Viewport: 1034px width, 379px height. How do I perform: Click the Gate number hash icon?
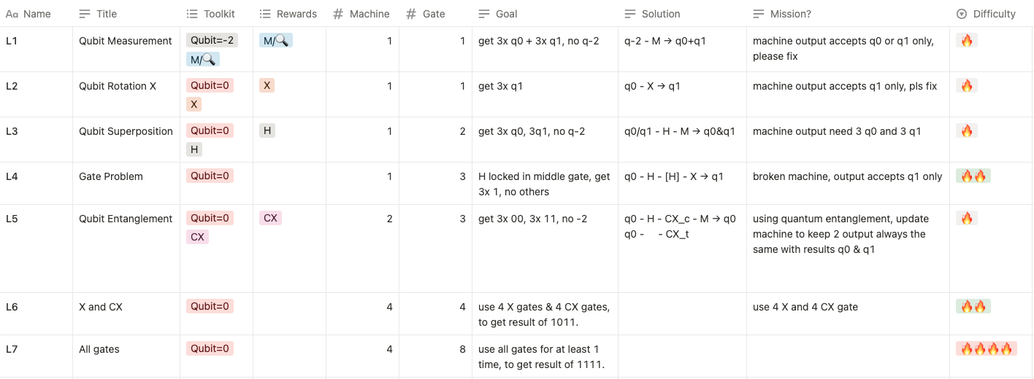[411, 14]
